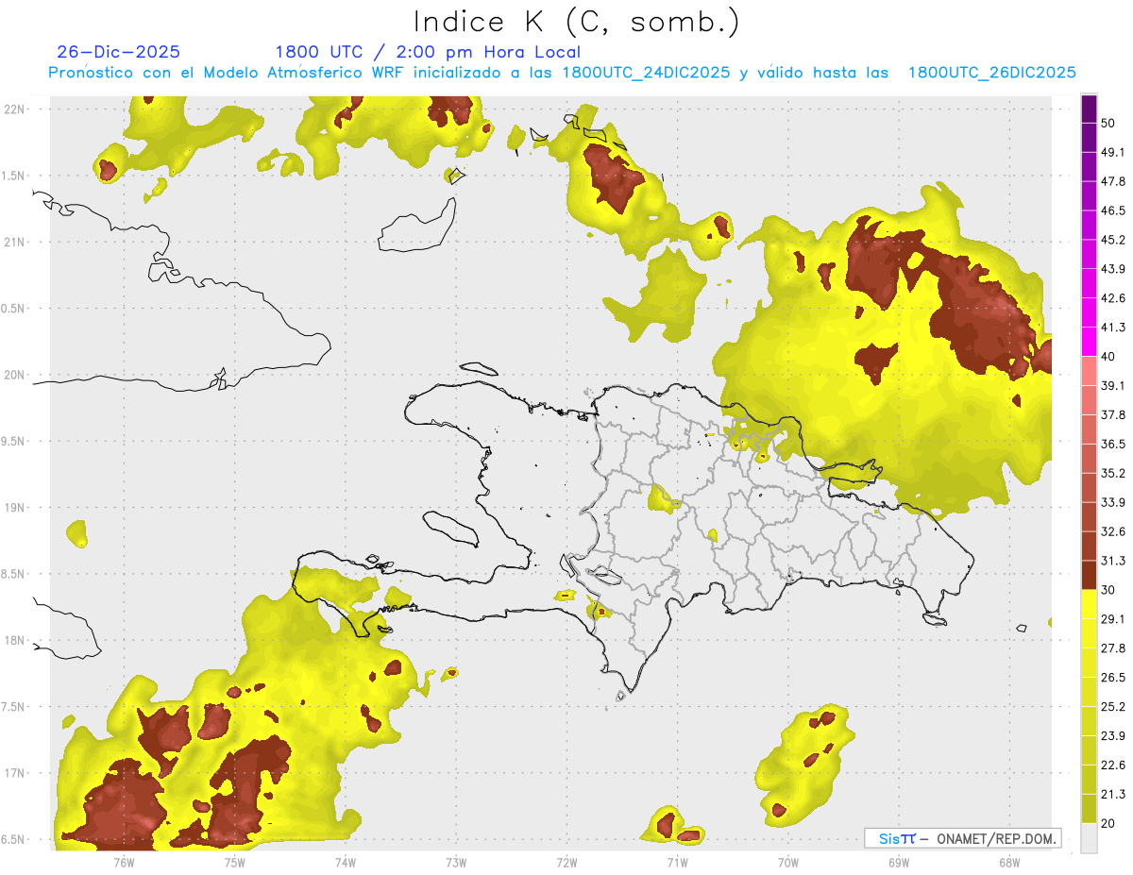Click the '68W' longitude axis label
1133x875 pixels.
[x=1008, y=862]
